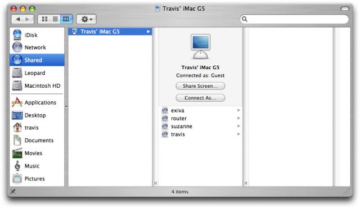Click the proxy icon in window title

click(157, 8)
